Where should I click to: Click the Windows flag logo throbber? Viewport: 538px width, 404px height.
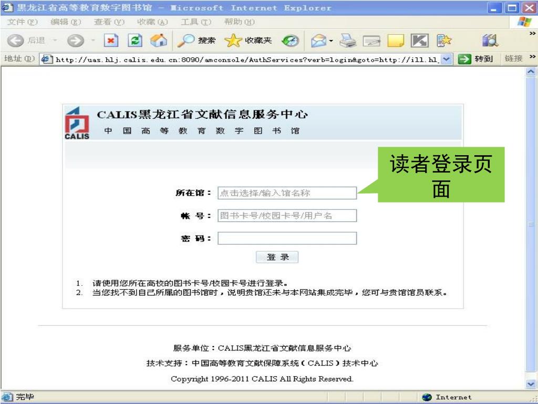525,22
